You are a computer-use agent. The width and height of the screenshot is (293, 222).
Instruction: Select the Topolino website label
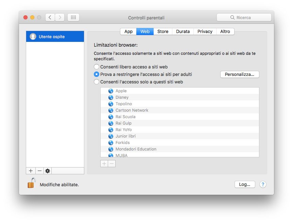pyautogui.click(x=124, y=104)
